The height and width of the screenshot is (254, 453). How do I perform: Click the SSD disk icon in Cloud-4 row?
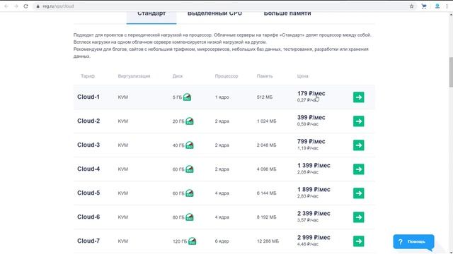pyautogui.click(x=190, y=169)
